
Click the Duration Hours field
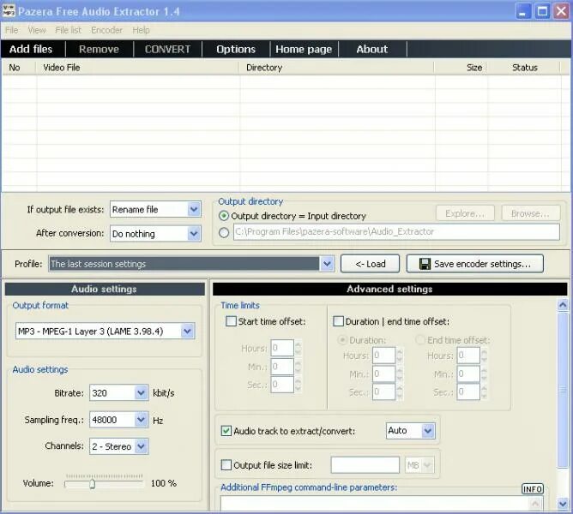(x=383, y=356)
